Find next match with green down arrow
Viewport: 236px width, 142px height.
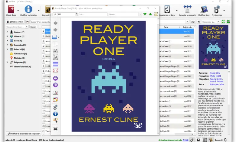145,14
